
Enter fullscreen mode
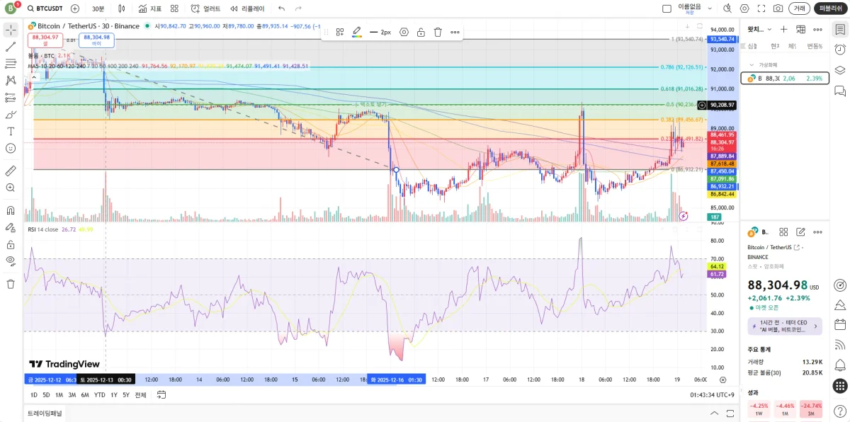[x=761, y=8]
